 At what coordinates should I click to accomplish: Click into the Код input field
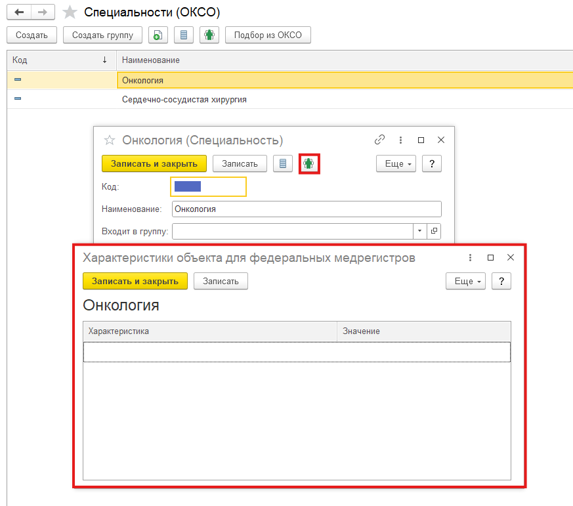point(208,186)
